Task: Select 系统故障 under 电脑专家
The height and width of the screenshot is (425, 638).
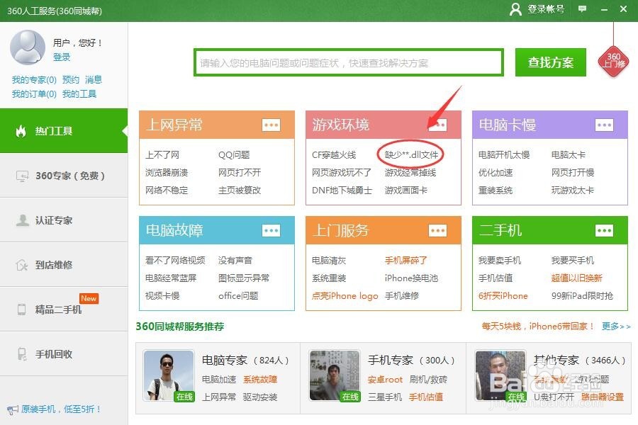Action: tap(260, 380)
